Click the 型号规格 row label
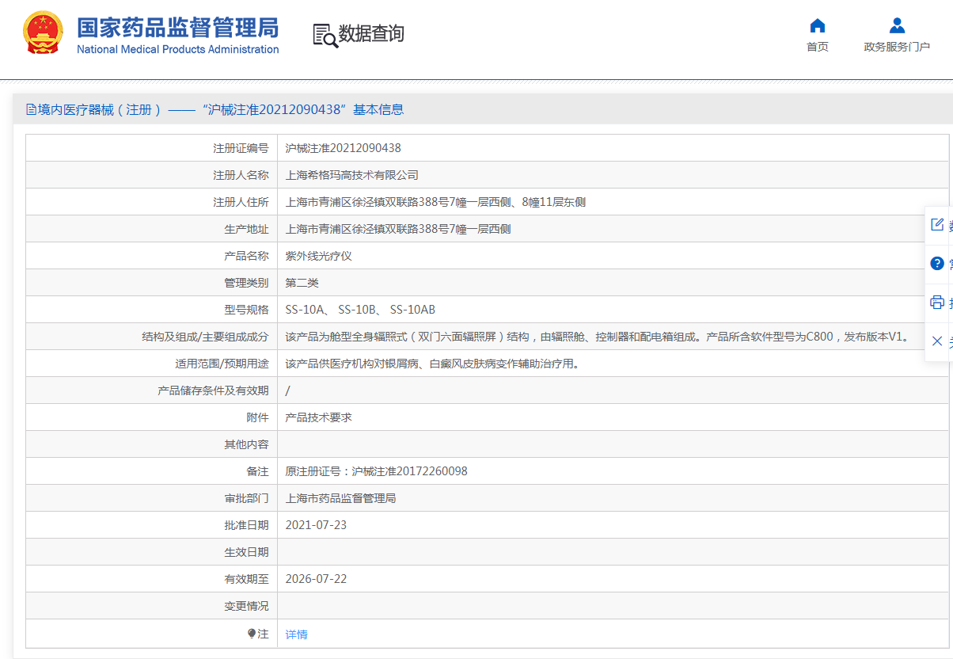953x659 pixels. tap(246, 310)
